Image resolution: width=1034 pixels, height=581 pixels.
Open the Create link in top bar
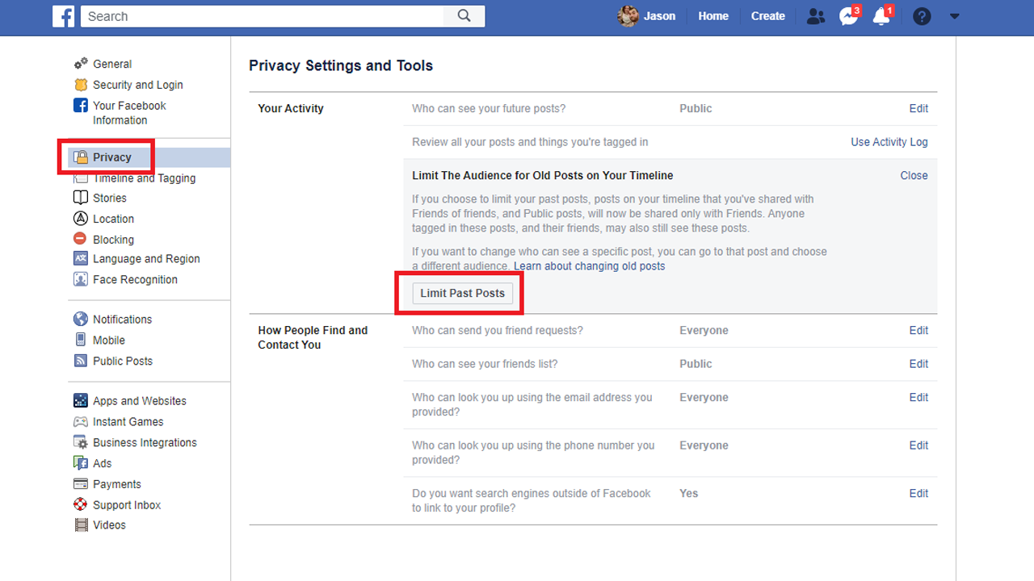[768, 16]
